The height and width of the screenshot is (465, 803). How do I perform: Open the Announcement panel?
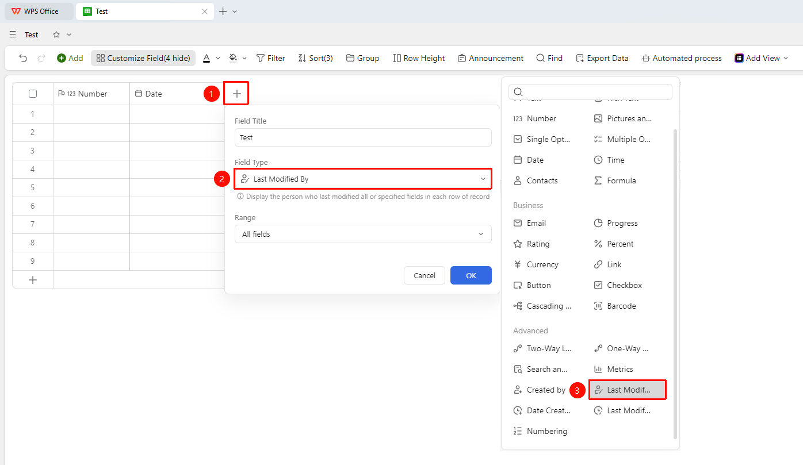[x=491, y=58]
